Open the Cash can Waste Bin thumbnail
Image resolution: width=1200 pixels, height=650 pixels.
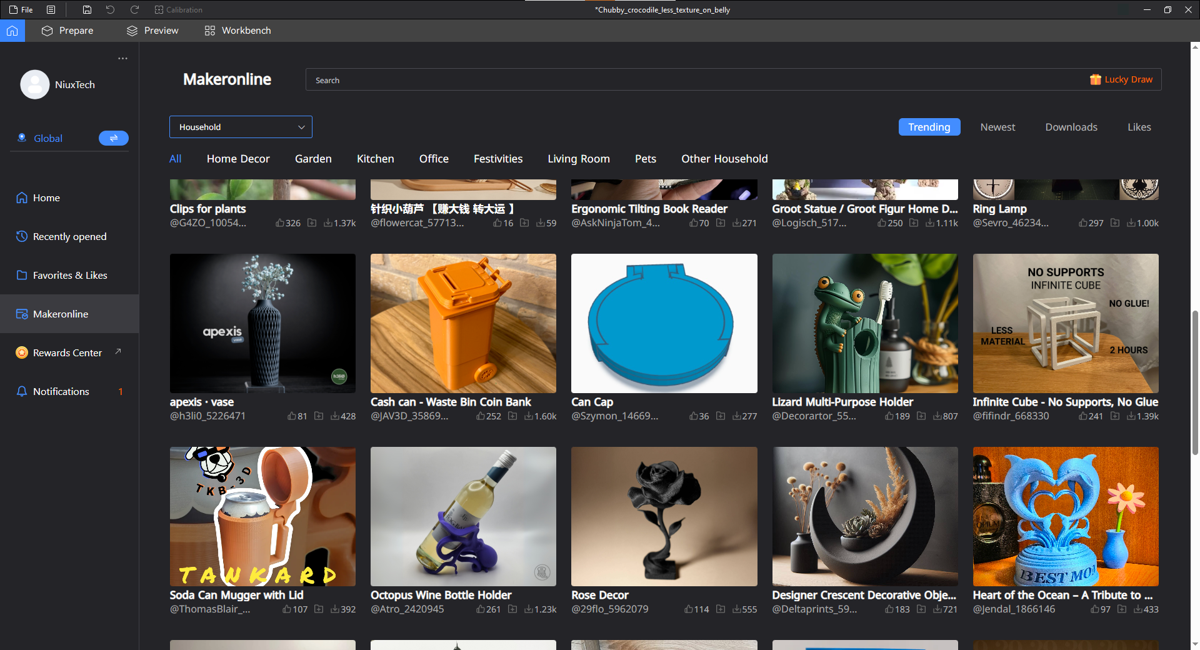point(463,323)
